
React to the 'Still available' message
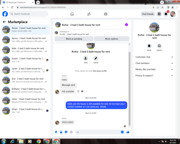coord(78,91)
